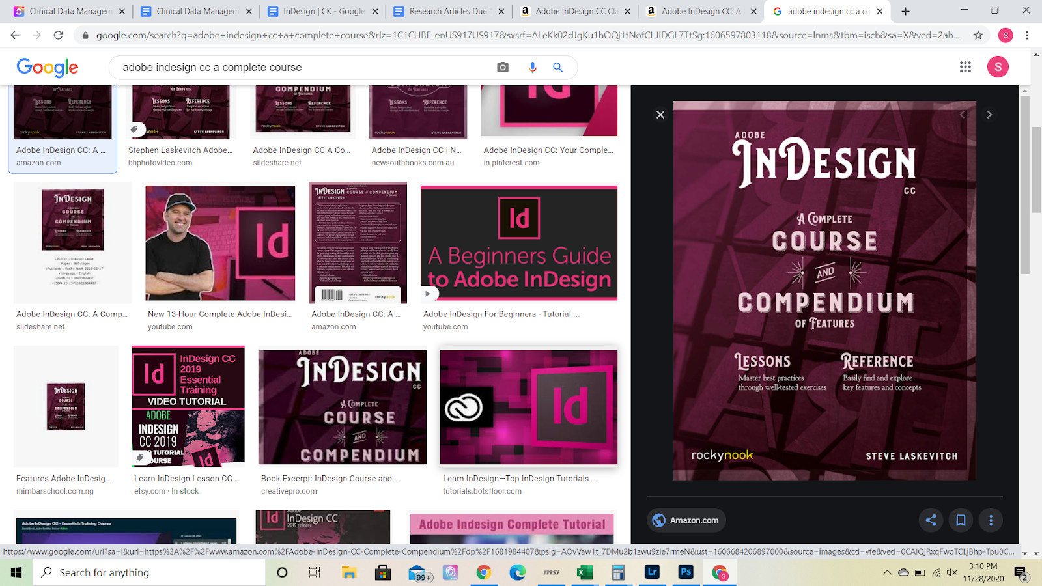Launch Excel from the taskbar
1042x586 pixels.
584,572
